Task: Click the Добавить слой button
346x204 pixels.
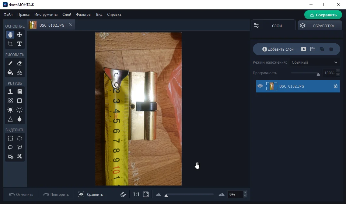Action: pyautogui.click(x=278, y=49)
